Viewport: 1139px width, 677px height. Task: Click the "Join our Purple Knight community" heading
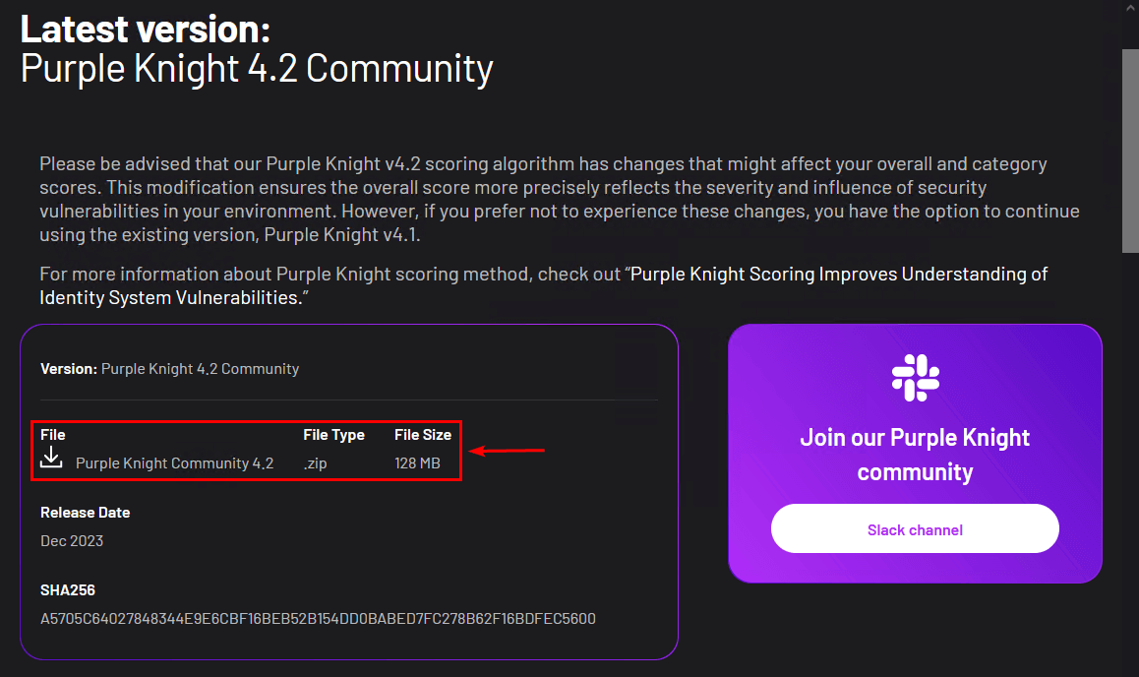coord(915,455)
